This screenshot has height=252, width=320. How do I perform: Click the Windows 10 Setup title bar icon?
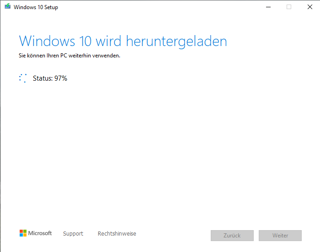8,6
